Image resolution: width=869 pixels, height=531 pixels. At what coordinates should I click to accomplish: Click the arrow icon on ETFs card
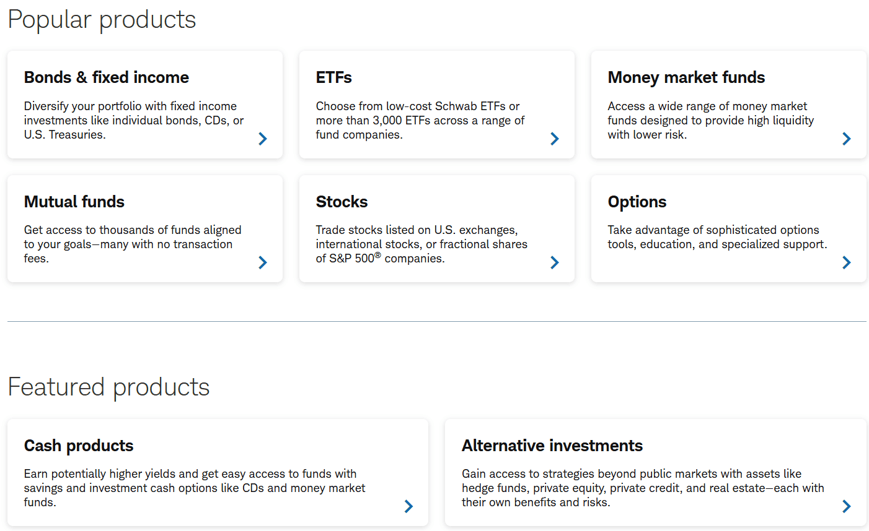click(554, 139)
